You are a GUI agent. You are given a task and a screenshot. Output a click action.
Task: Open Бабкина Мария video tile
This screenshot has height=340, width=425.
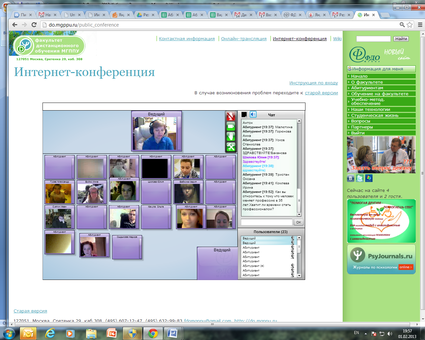pos(188,192)
